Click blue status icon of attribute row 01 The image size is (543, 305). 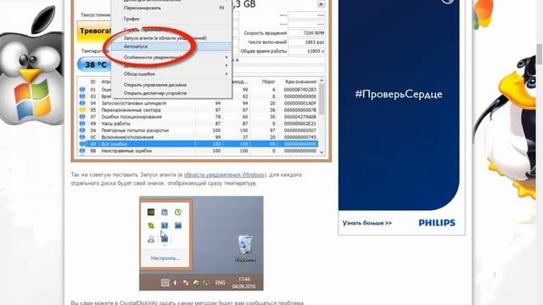82,89
